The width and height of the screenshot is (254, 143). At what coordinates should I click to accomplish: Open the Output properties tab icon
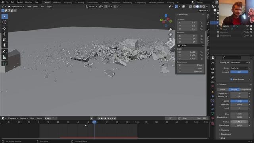point(212,73)
